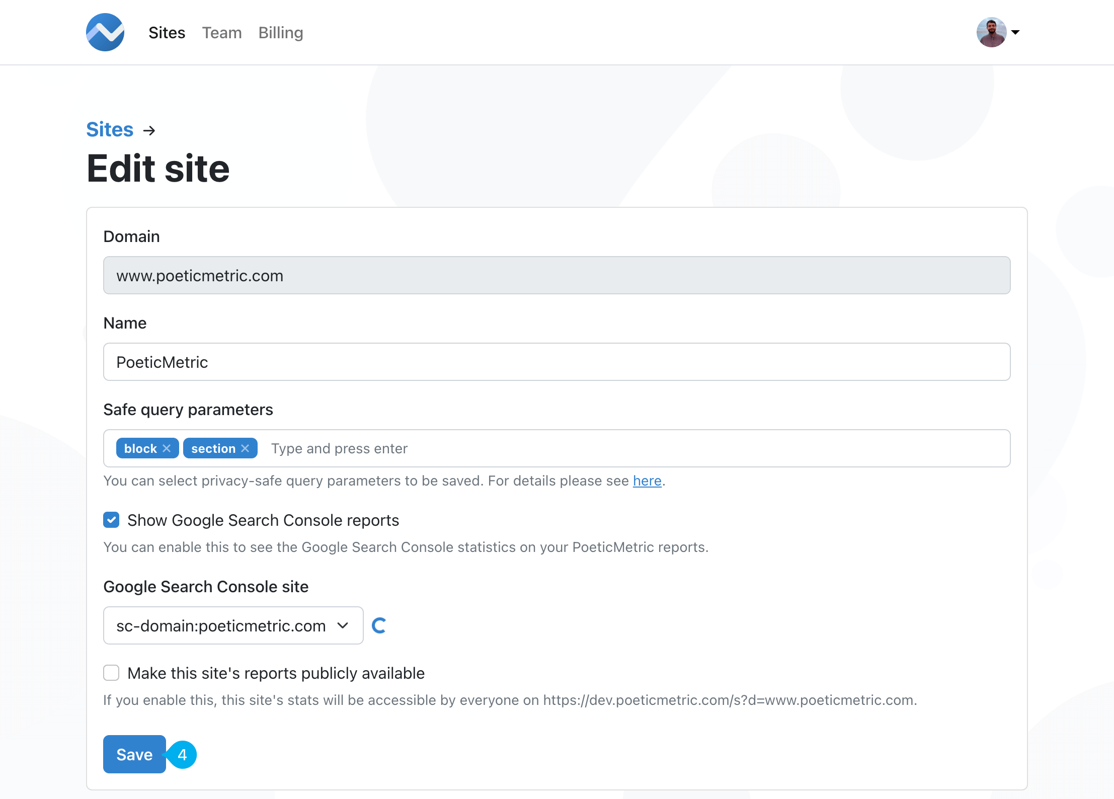Select the Sites tab in header

[167, 33]
